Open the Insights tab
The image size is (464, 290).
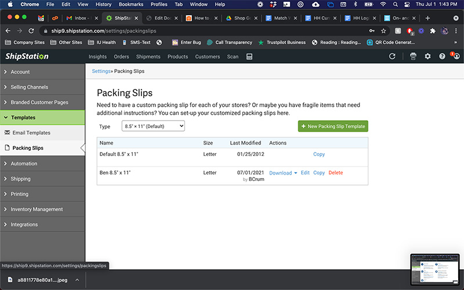point(97,56)
